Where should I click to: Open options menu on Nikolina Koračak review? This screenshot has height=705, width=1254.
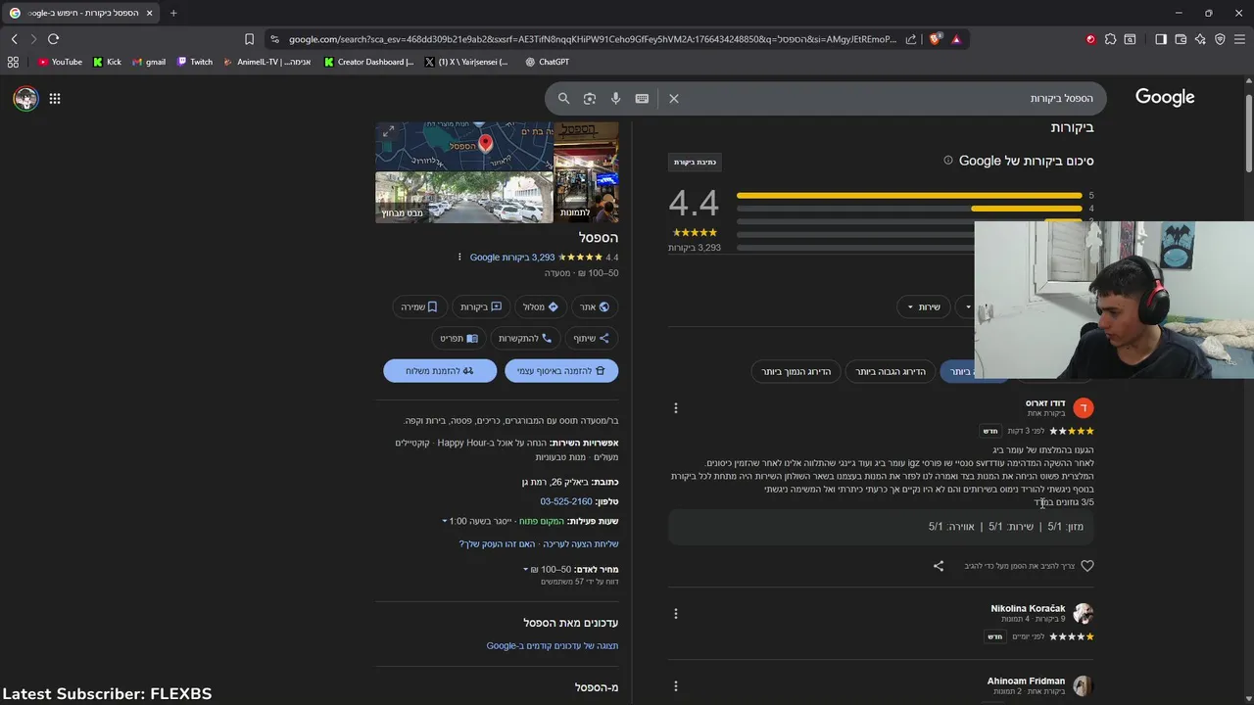tap(675, 614)
